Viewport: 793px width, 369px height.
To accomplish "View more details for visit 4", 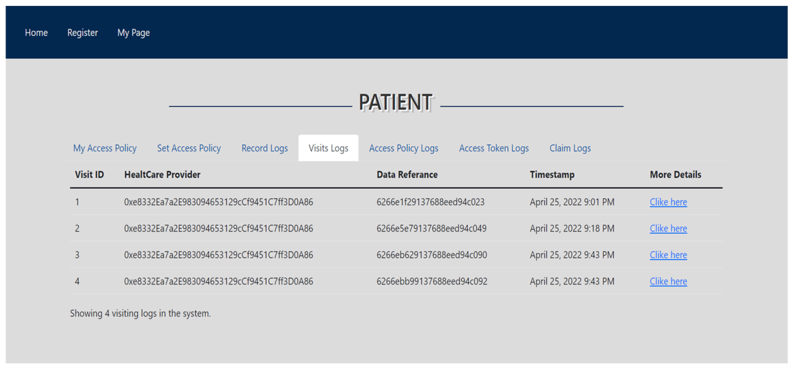I will 668,281.
